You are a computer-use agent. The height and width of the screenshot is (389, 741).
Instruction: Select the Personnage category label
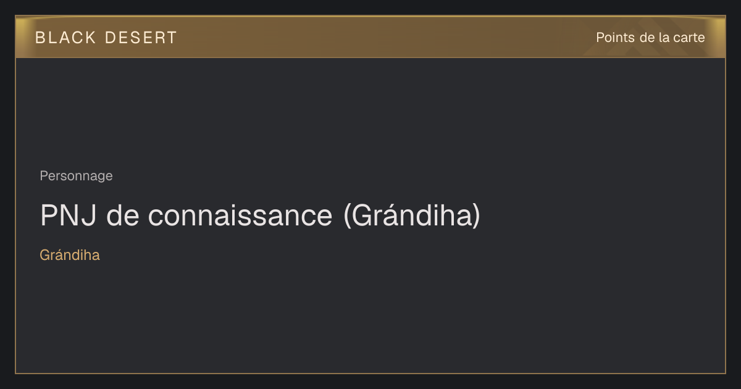(76, 176)
